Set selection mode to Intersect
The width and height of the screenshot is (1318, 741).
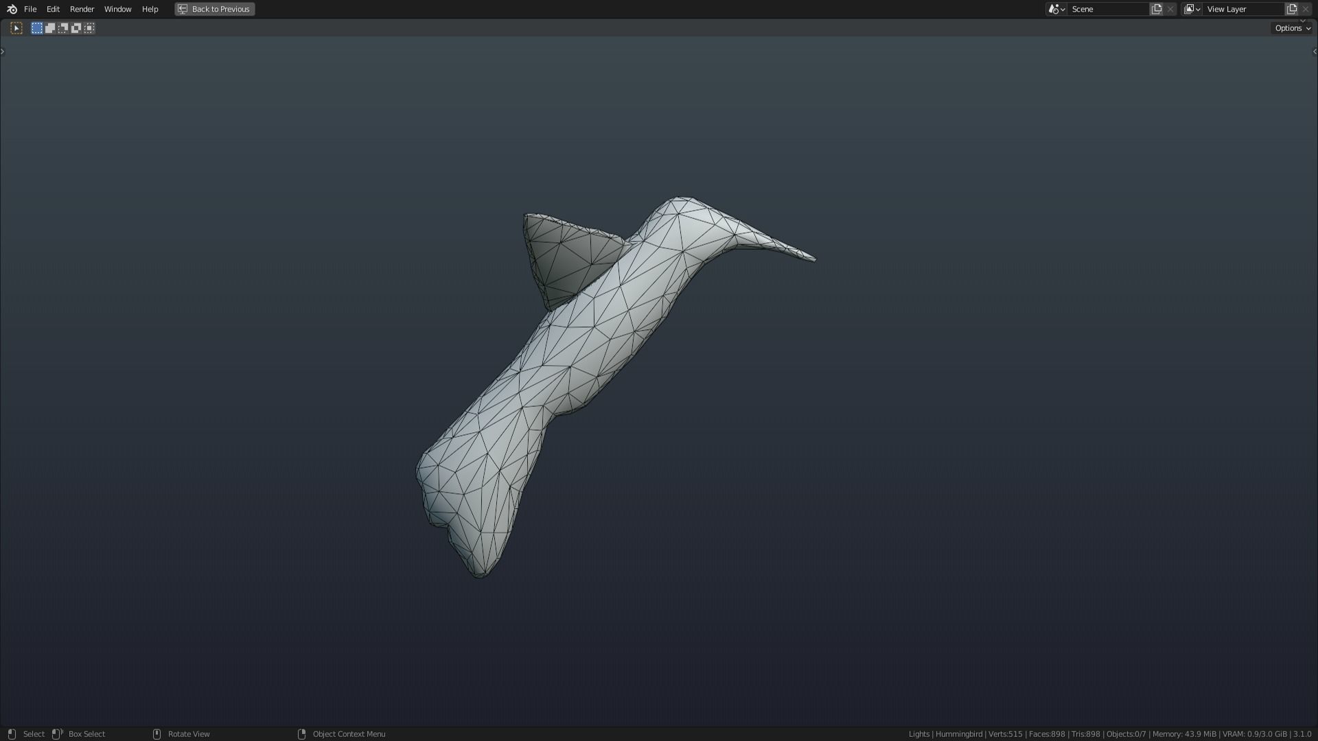[x=89, y=28]
